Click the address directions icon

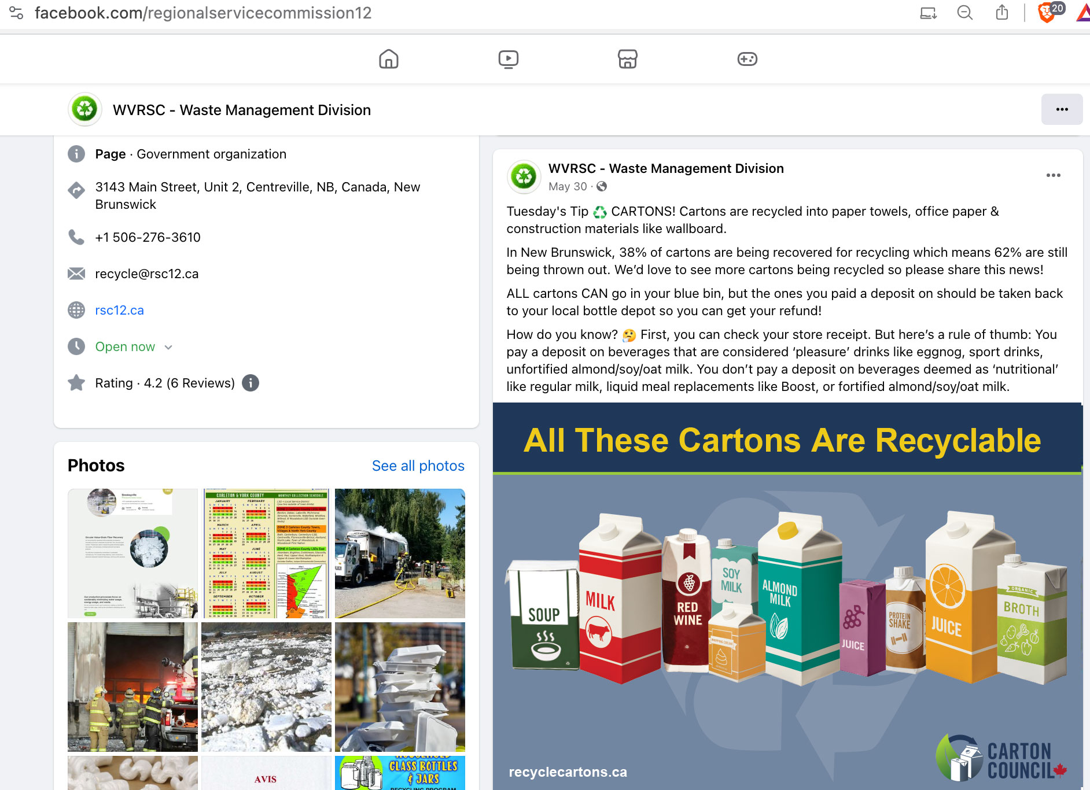[x=76, y=190]
